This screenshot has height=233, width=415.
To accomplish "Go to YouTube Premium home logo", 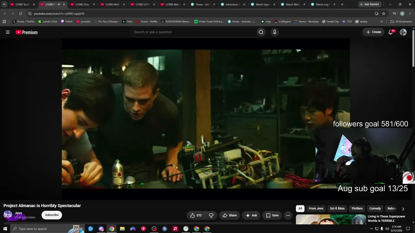I will point(27,32).
